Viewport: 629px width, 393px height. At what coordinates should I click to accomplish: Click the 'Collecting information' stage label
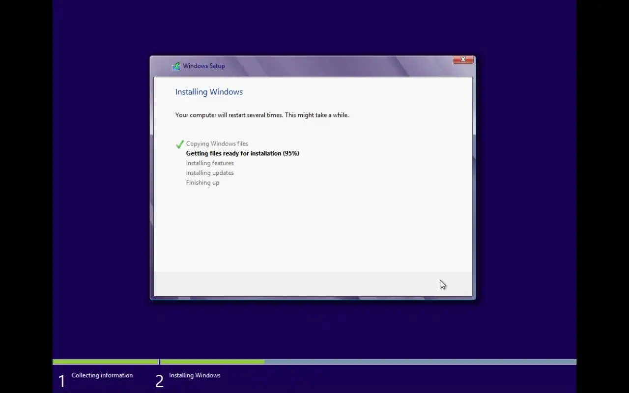pos(102,375)
